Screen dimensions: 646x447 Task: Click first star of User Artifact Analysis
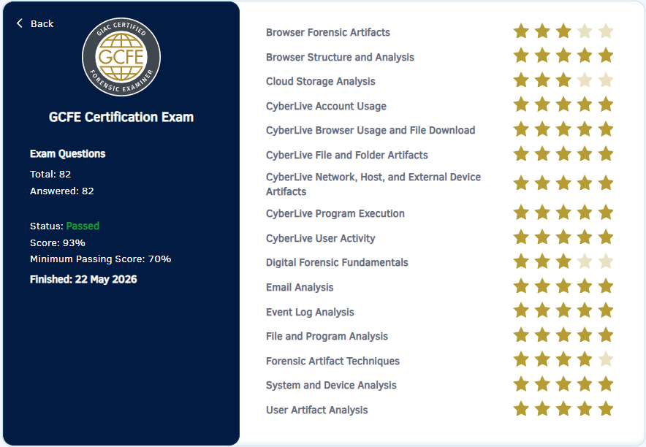click(521, 409)
